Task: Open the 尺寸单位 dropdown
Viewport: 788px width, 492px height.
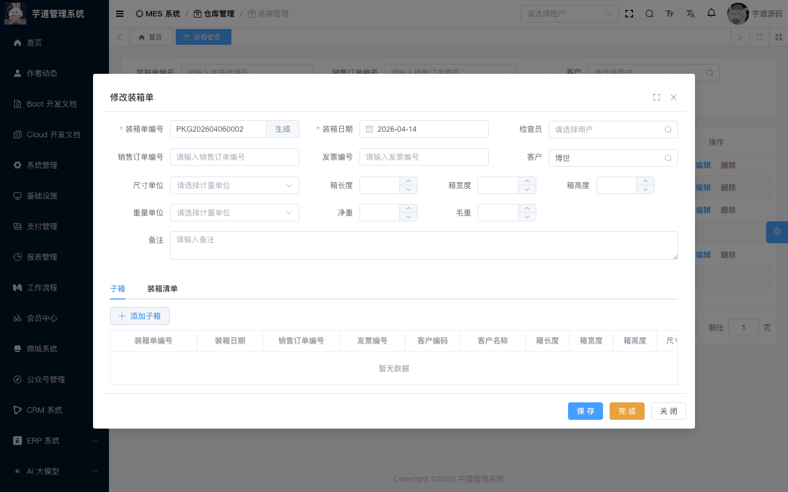Action: (234, 185)
